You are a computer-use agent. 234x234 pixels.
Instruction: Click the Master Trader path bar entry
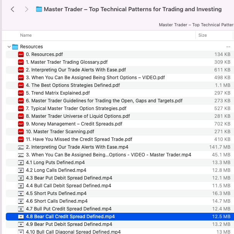(196, 25)
